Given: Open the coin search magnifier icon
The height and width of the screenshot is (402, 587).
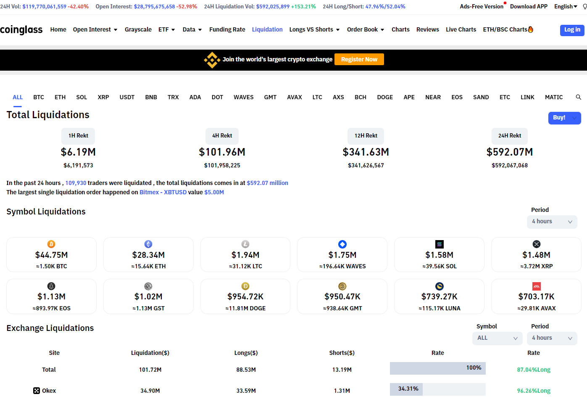Looking at the screenshot, I should click(x=579, y=97).
